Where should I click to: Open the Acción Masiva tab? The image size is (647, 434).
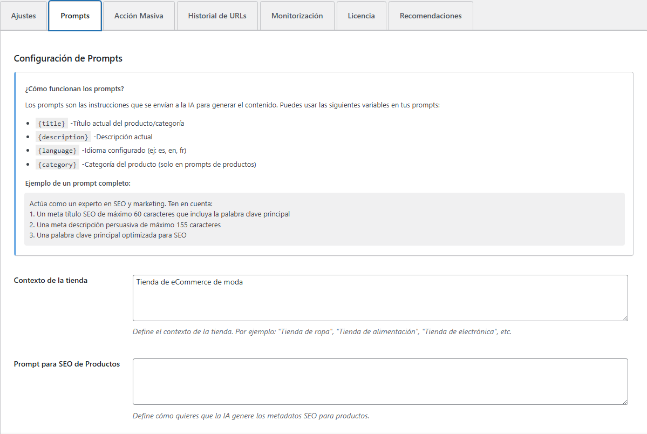tap(138, 16)
